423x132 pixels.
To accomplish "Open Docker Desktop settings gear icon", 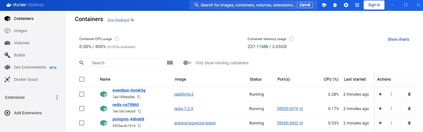I will pyautogui.click(x=346, y=5).
